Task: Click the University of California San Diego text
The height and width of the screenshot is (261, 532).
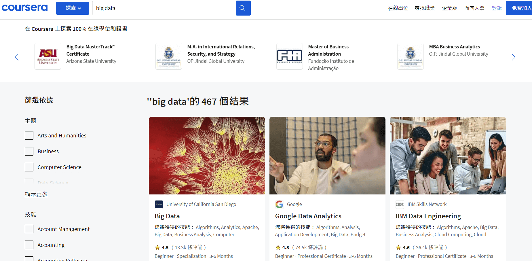Action: point(201,204)
